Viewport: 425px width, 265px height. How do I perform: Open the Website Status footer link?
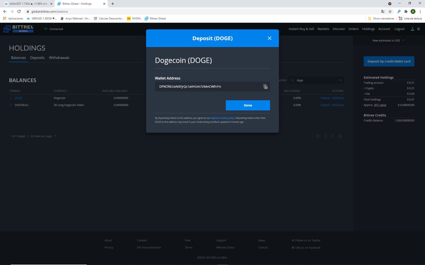225,247
